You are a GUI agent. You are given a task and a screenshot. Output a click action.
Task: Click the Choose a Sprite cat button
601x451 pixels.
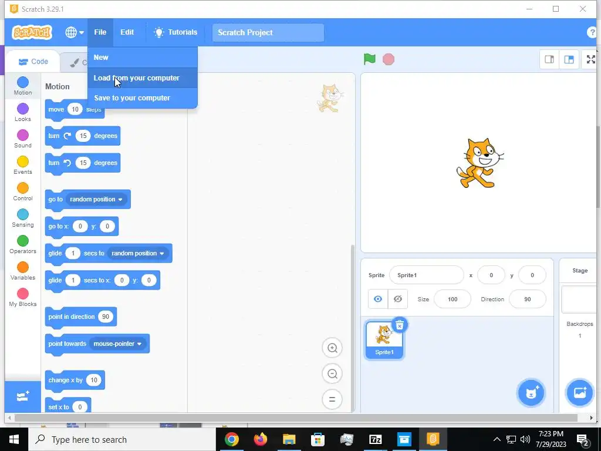[x=531, y=393]
